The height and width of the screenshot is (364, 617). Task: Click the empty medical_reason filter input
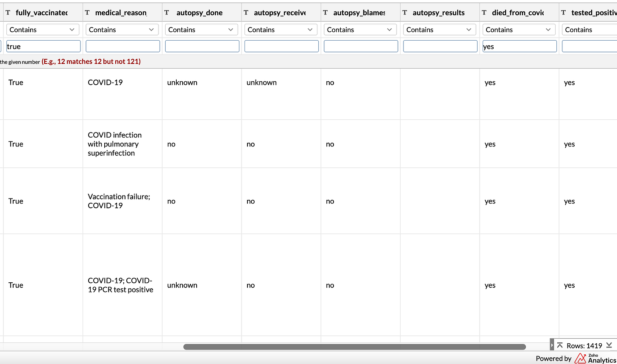123,47
